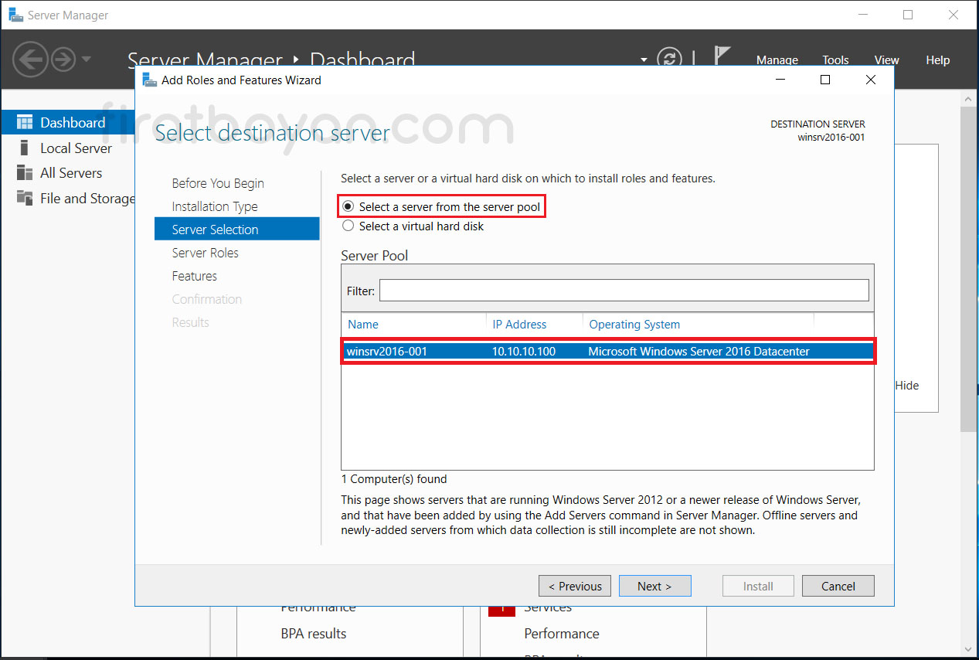This screenshot has height=660, width=979.
Task: Click the Server Manager back arrow icon
Action: (30, 59)
